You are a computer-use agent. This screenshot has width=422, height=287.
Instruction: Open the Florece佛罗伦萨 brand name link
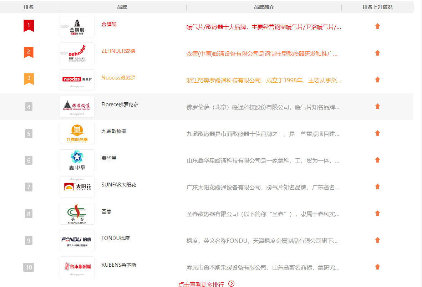point(120,104)
